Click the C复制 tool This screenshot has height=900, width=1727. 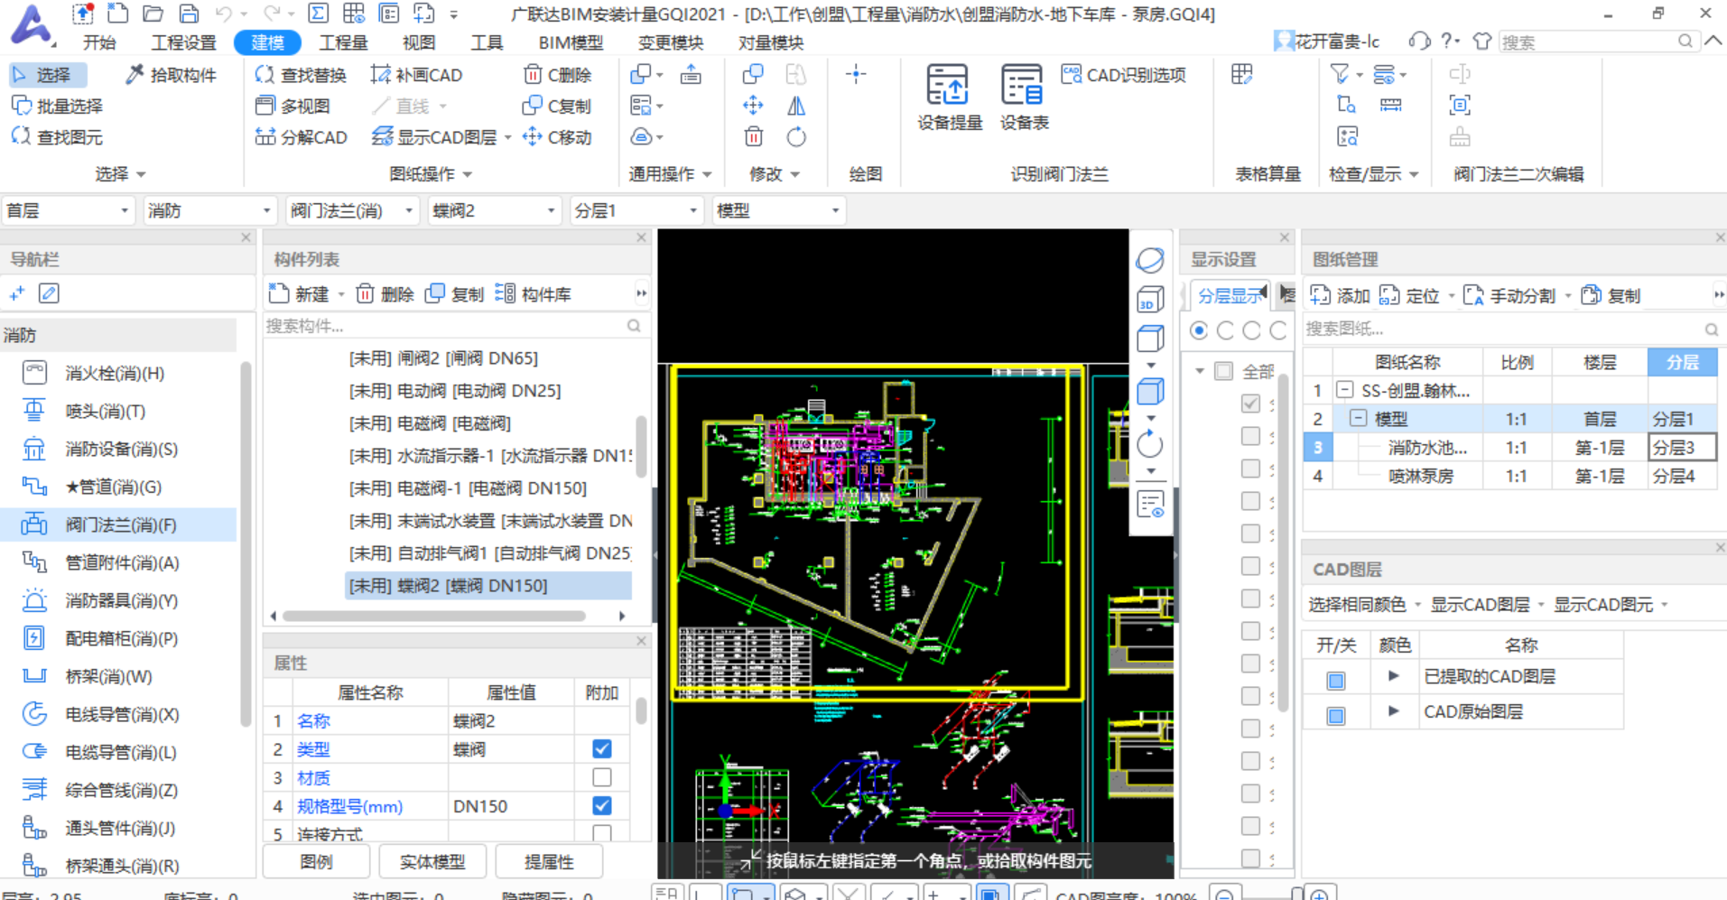[x=557, y=106]
